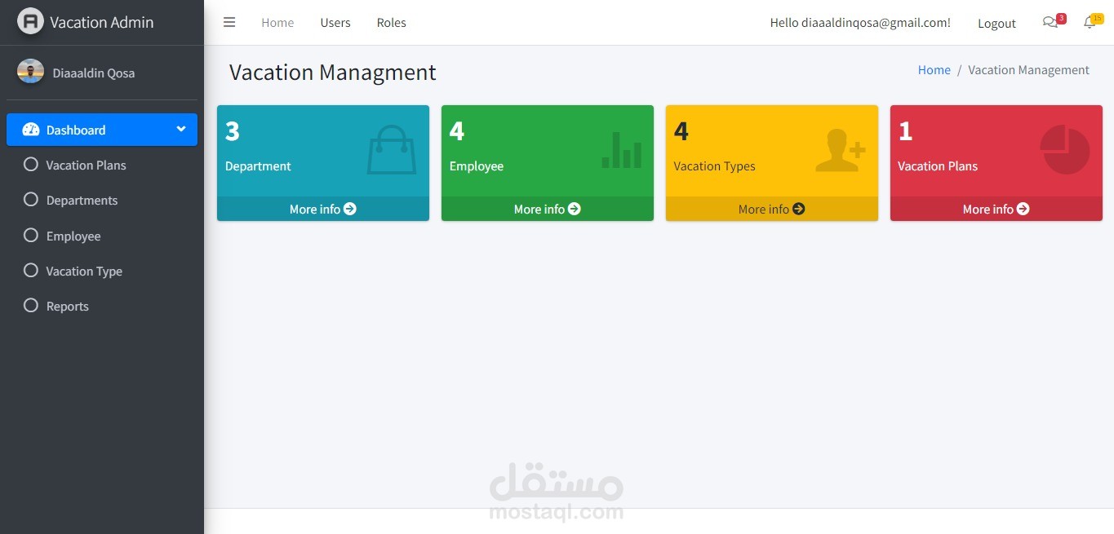The image size is (1114, 534).
Task: Click the arrow icon in Department More info bar
Action: click(349, 209)
